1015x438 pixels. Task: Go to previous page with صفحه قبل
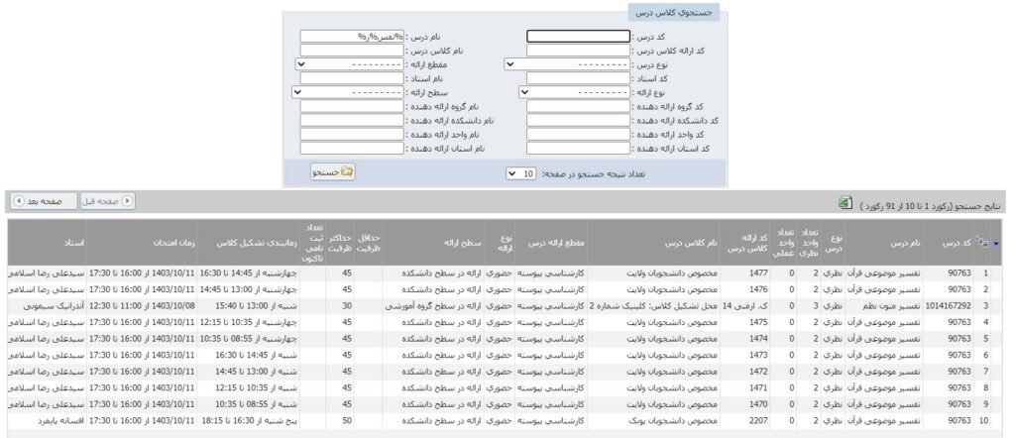108,201
